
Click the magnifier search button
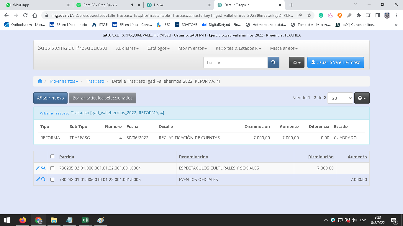[273, 62]
